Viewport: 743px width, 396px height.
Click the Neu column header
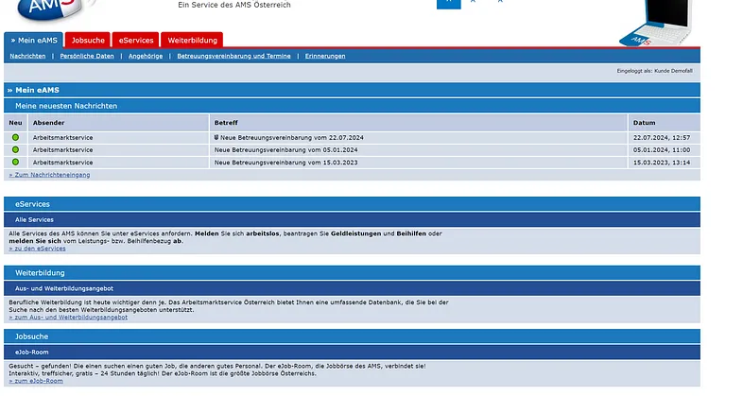click(x=16, y=123)
